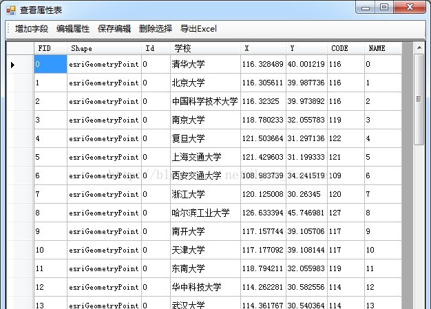This screenshot has width=431, height=309.
Task: Close the 查看属性表 window
Action: (410, 7)
